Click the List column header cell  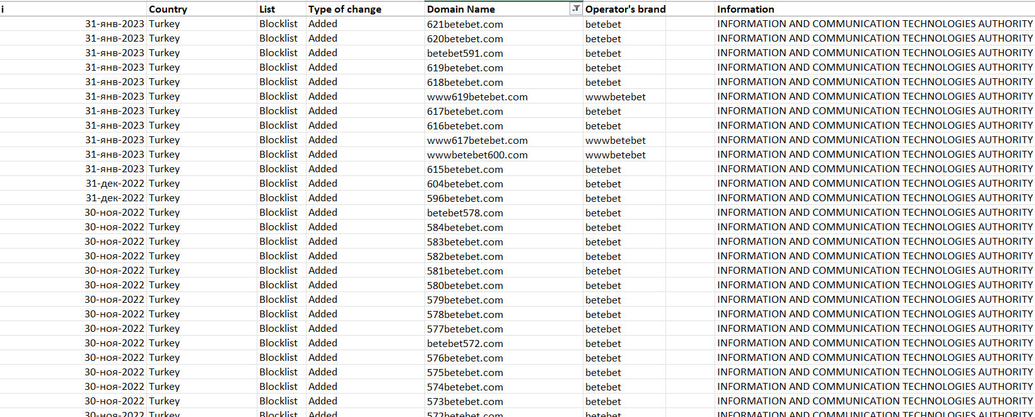267,9
